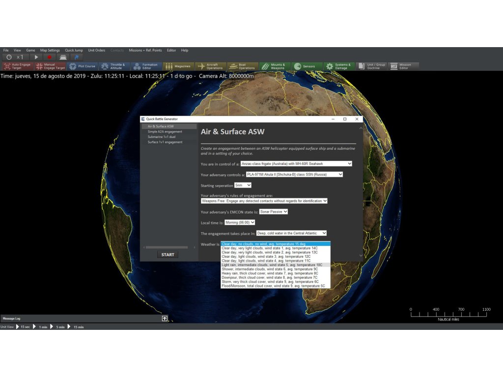Choose weather with wind state 4, 11C
Viewport: 503px width, 377px height.
(276, 261)
